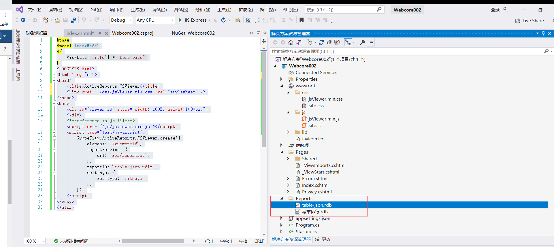Switch to 对象浏览器 tab
The image size is (554, 247).
pos(36,33)
